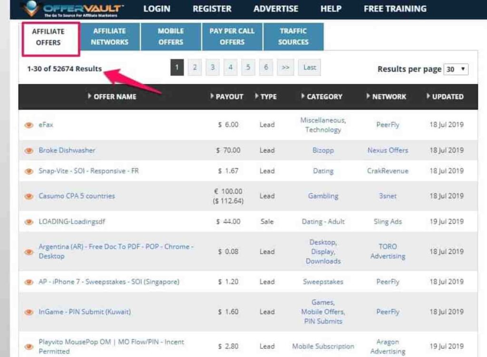Jump to the Last results page

(x=310, y=68)
